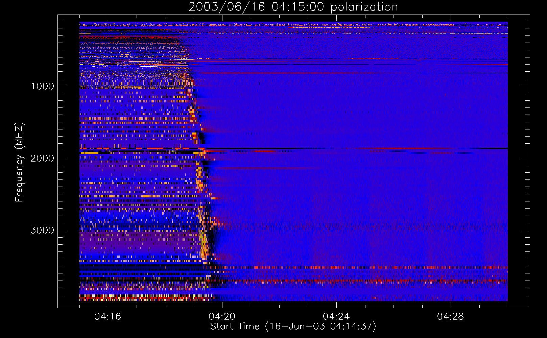Click the '3000' frequency tick label
This screenshot has width=547, height=338.
coord(42,230)
